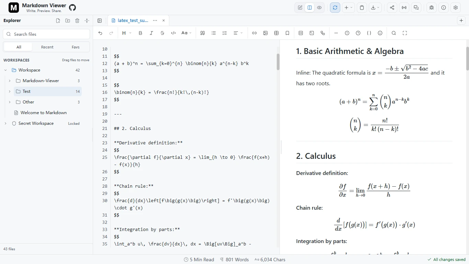This screenshot has width=469, height=264.
Task: Select the All files tab
Action: (19, 47)
